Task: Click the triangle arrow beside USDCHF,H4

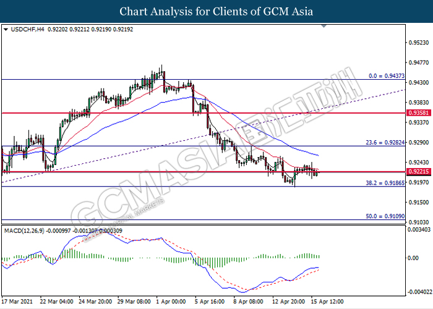Action: pos(6,30)
